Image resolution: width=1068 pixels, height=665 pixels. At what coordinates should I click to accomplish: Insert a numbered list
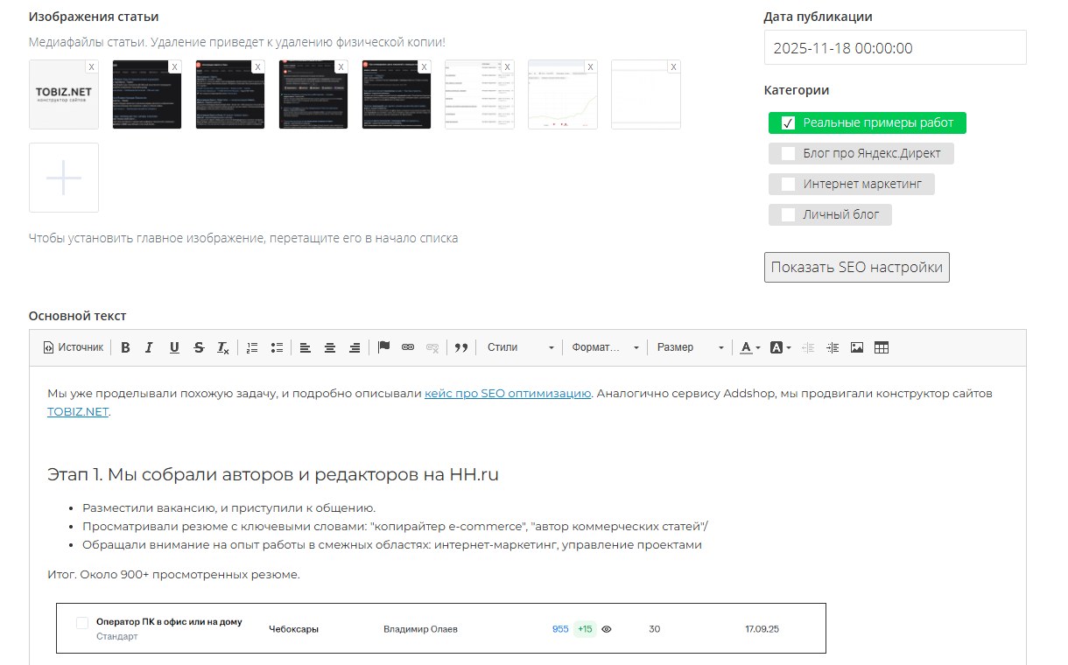pos(252,347)
